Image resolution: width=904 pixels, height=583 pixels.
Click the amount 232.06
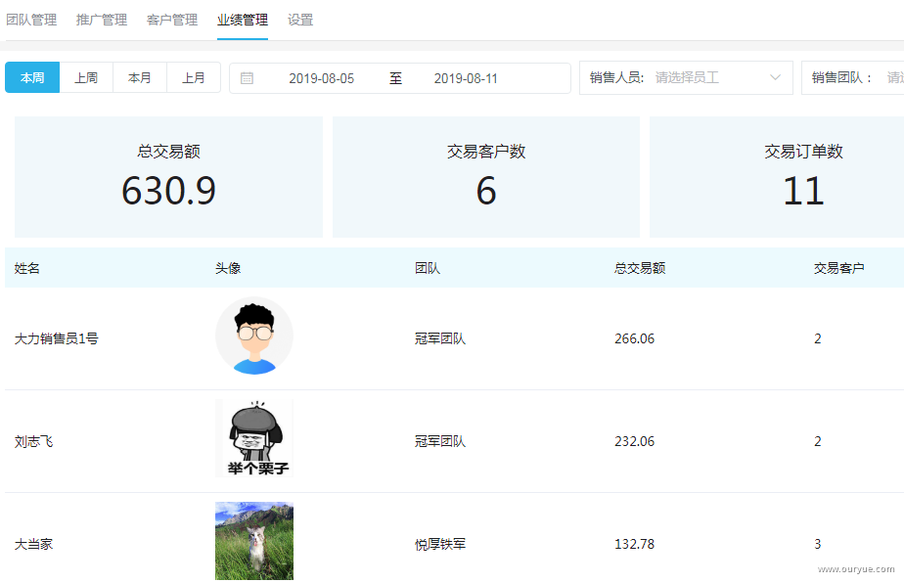(x=634, y=442)
